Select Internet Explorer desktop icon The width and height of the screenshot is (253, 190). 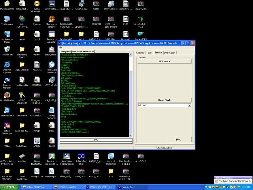[x=7, y=68]
